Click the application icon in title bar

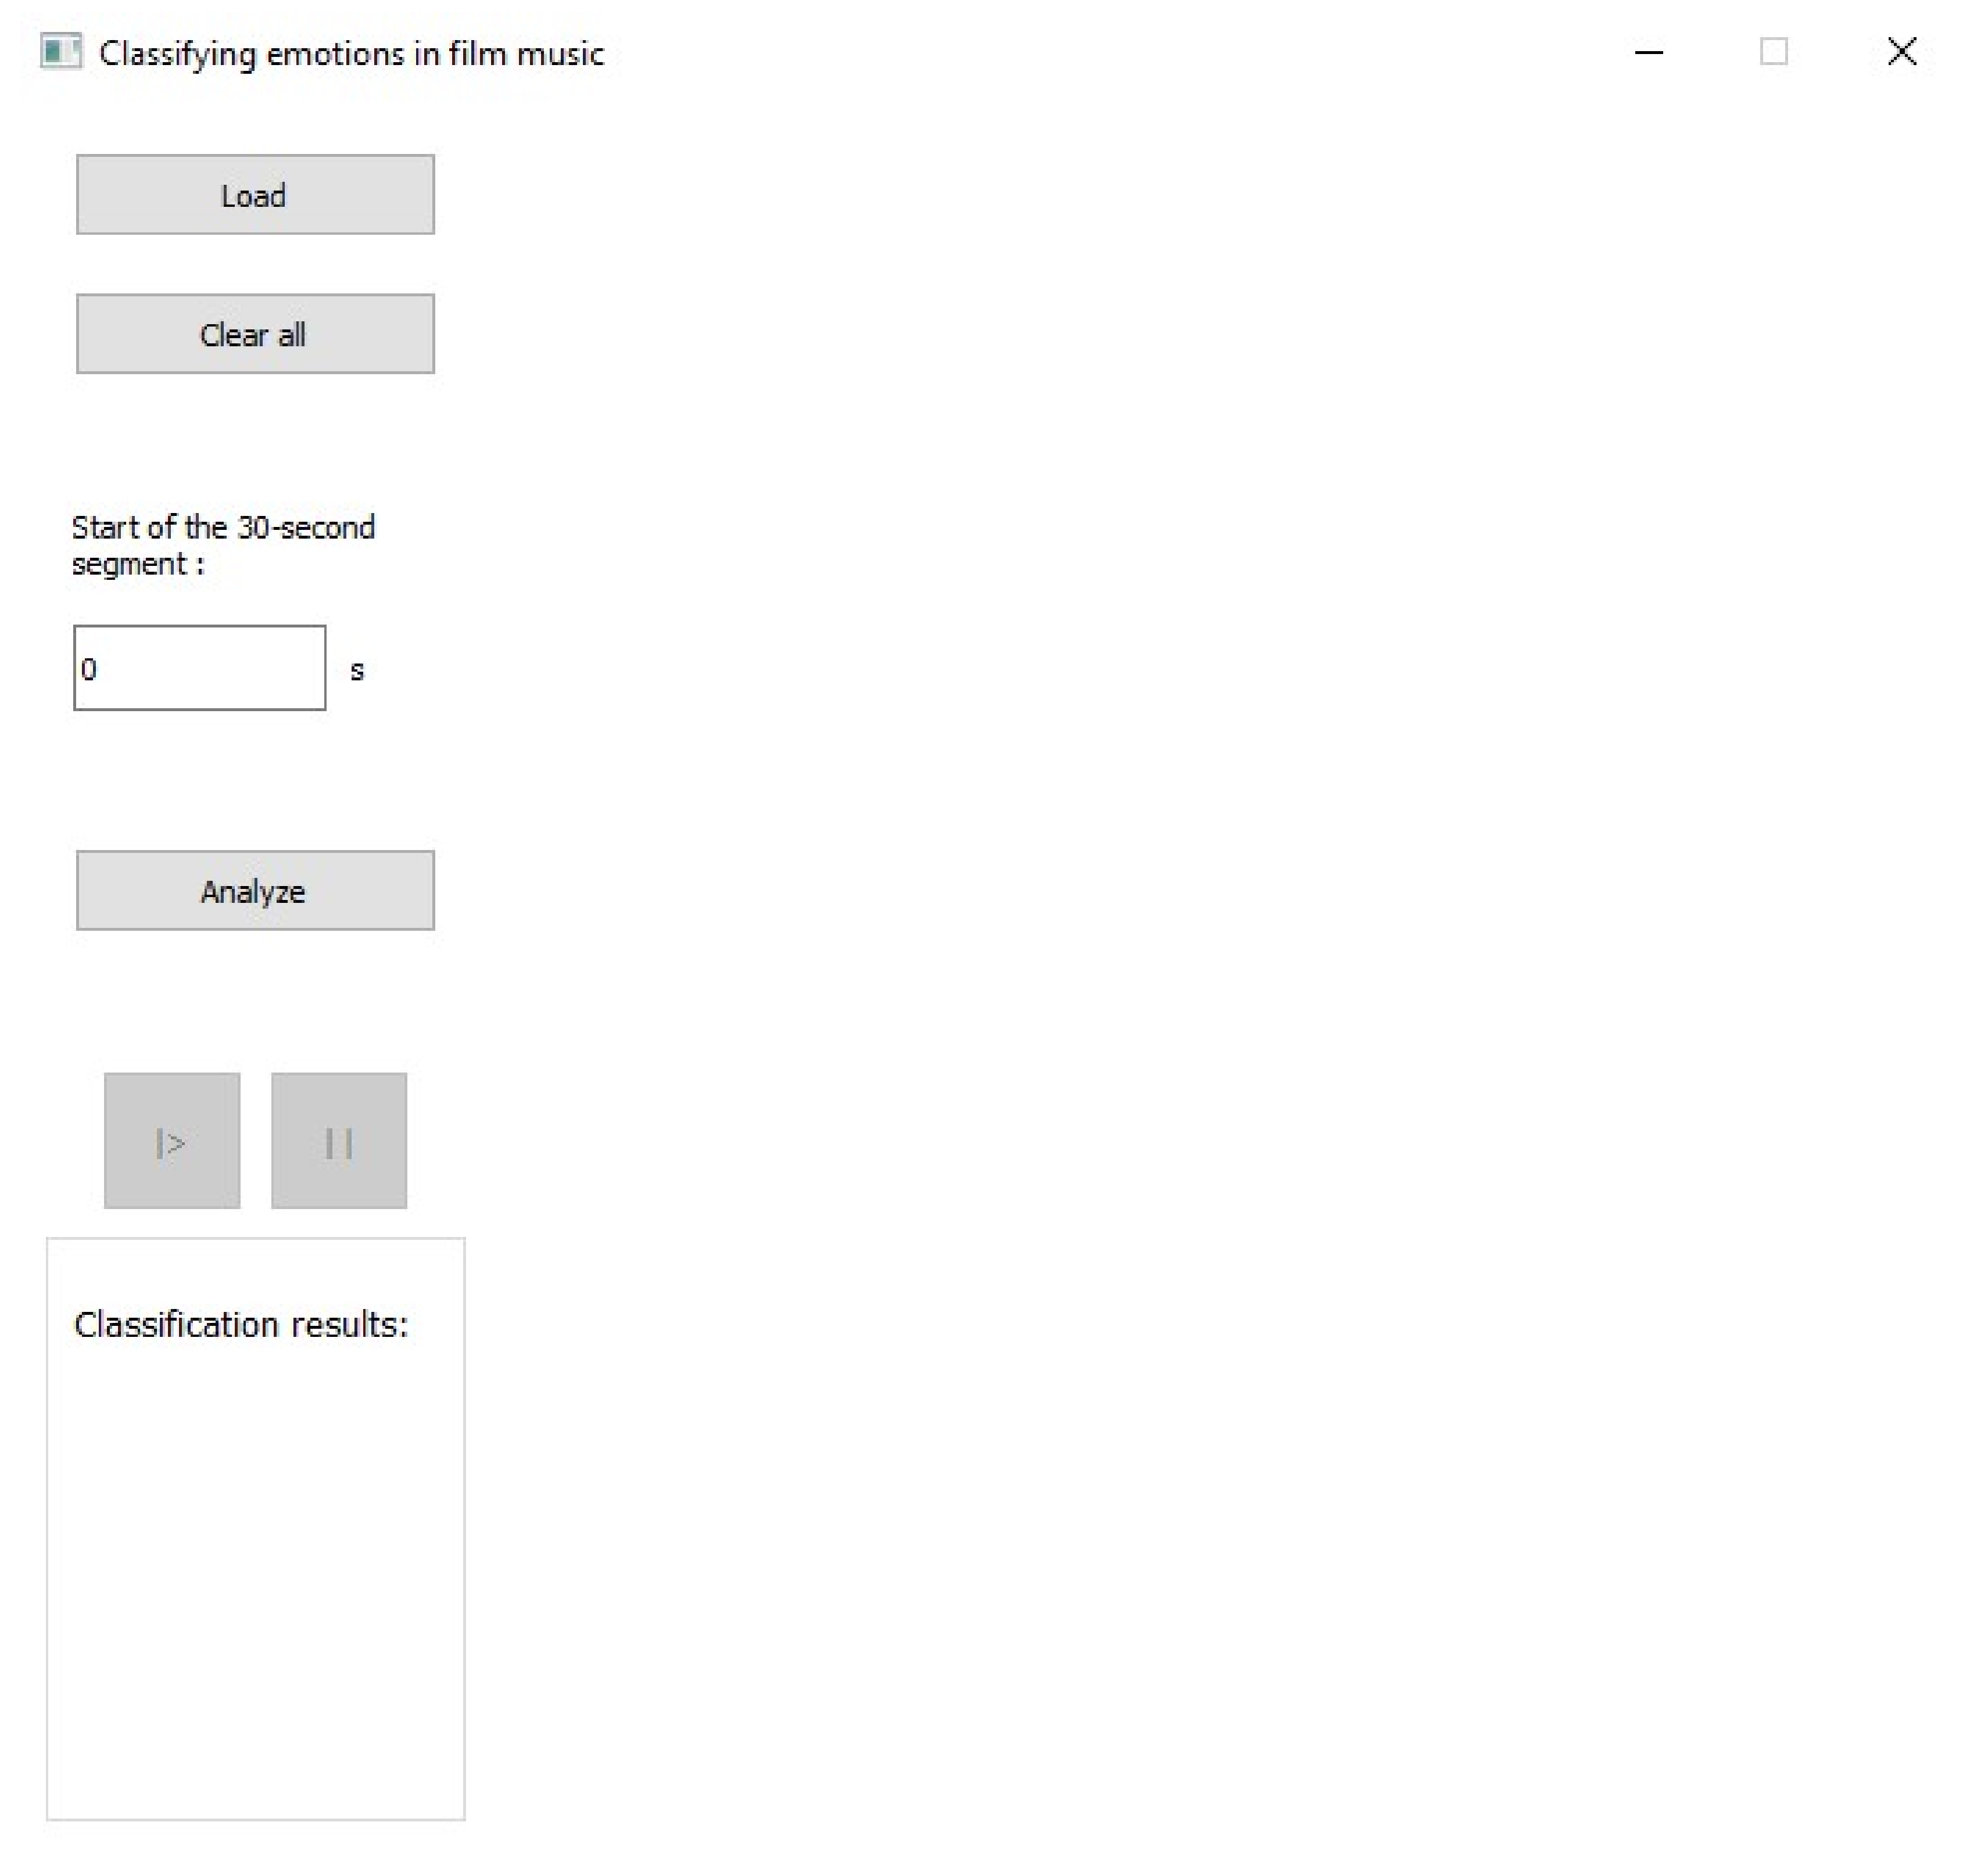60,51
